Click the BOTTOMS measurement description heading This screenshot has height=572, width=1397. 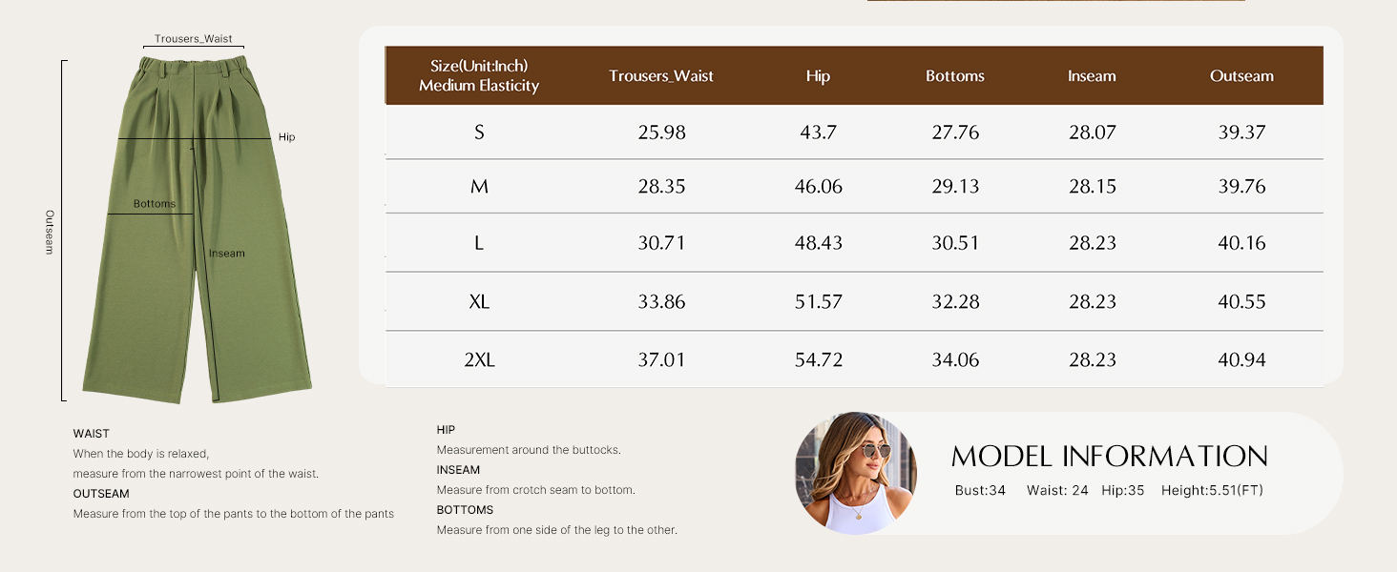pos(465,510)
